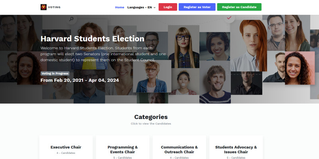View Students Advocacy & Issues Chair candidates
319x159 pixels.
[x=236, y=149]
